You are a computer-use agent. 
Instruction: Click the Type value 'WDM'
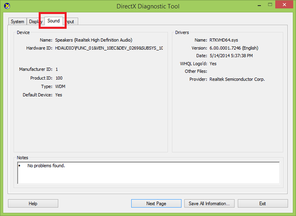(x=60, y=86)
